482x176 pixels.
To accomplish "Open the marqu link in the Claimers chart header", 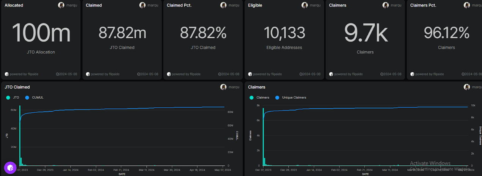I will [477, 87].
